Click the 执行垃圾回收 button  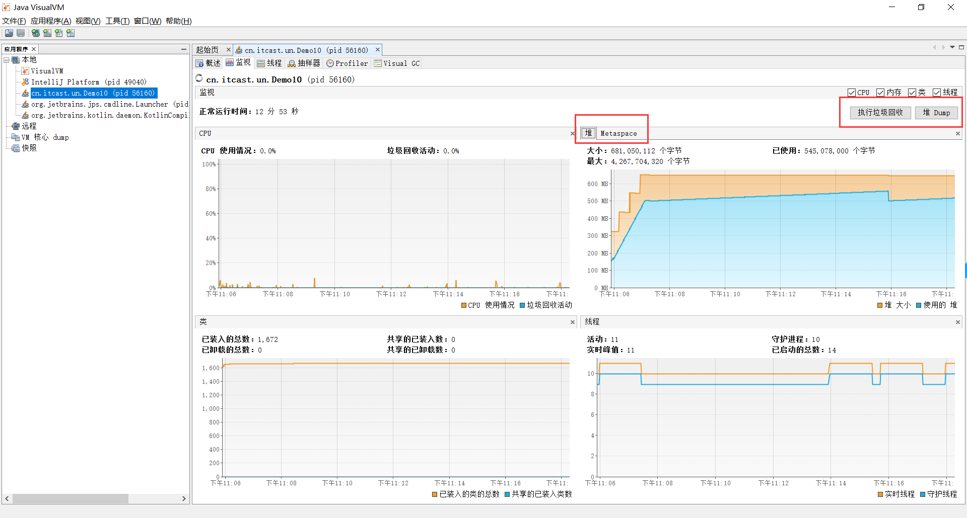880,113
